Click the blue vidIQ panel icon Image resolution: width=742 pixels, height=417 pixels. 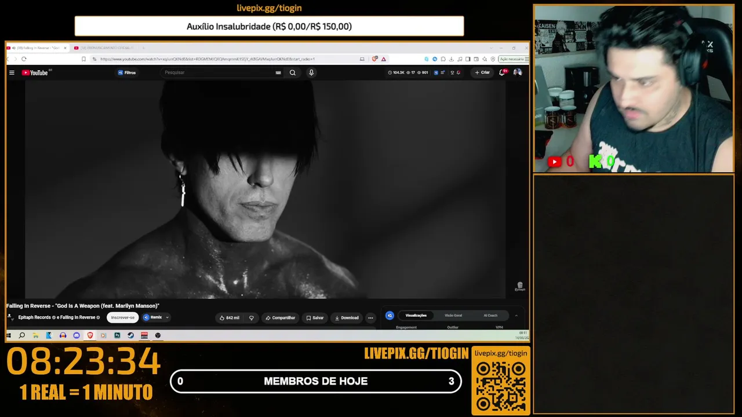(390, 316)
